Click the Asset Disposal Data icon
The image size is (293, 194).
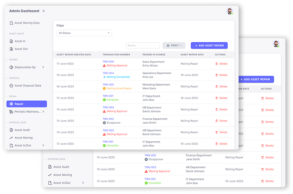pyautogui.click(x=11, y=86)
